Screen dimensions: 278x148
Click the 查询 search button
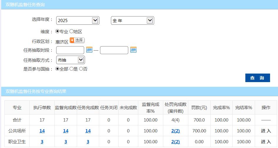(x=257, y=78)
